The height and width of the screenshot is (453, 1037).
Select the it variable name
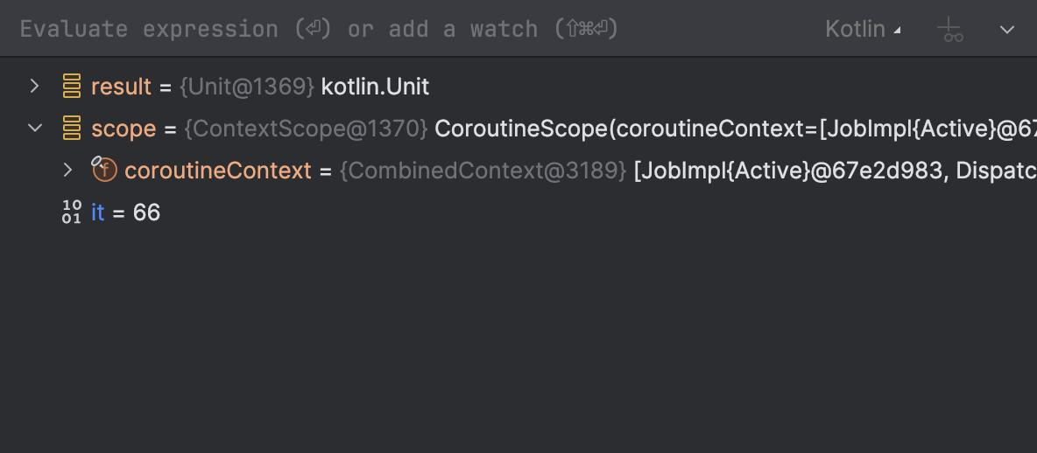click(98, 213)
